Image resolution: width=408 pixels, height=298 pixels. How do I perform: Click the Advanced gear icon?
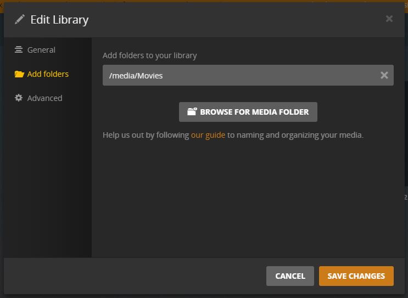pyautogui.click(x=19, y=98)
